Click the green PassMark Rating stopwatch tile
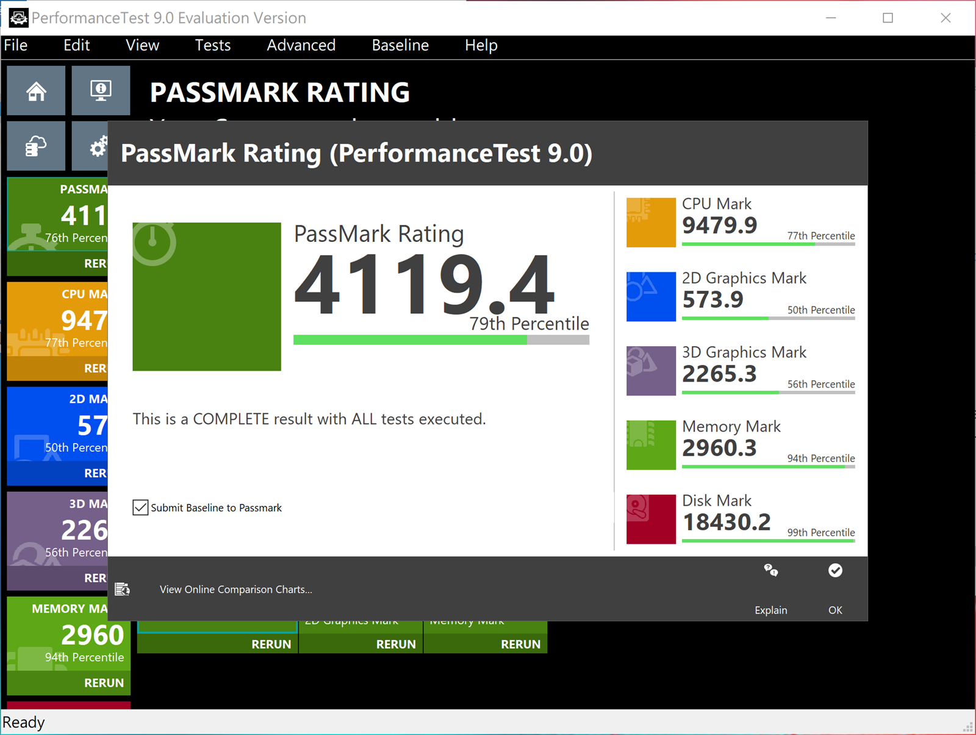976x735 pixels. coord(207,297)
